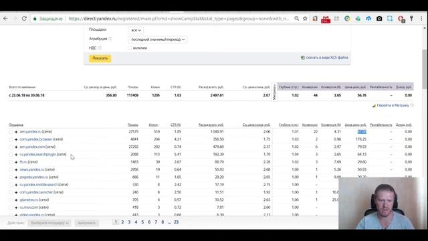The height and width of the screenshot is (241, 428).
Task: Click the XLS file icon beside the download link
Action: pyautogui.click(x=302, y=58)
